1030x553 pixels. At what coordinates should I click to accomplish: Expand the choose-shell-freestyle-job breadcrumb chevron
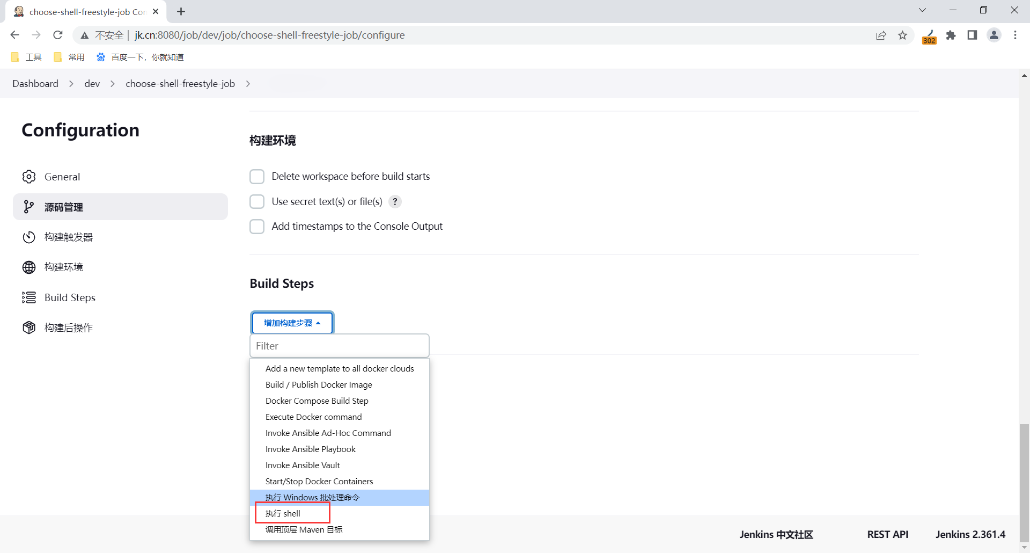point(248,84)
